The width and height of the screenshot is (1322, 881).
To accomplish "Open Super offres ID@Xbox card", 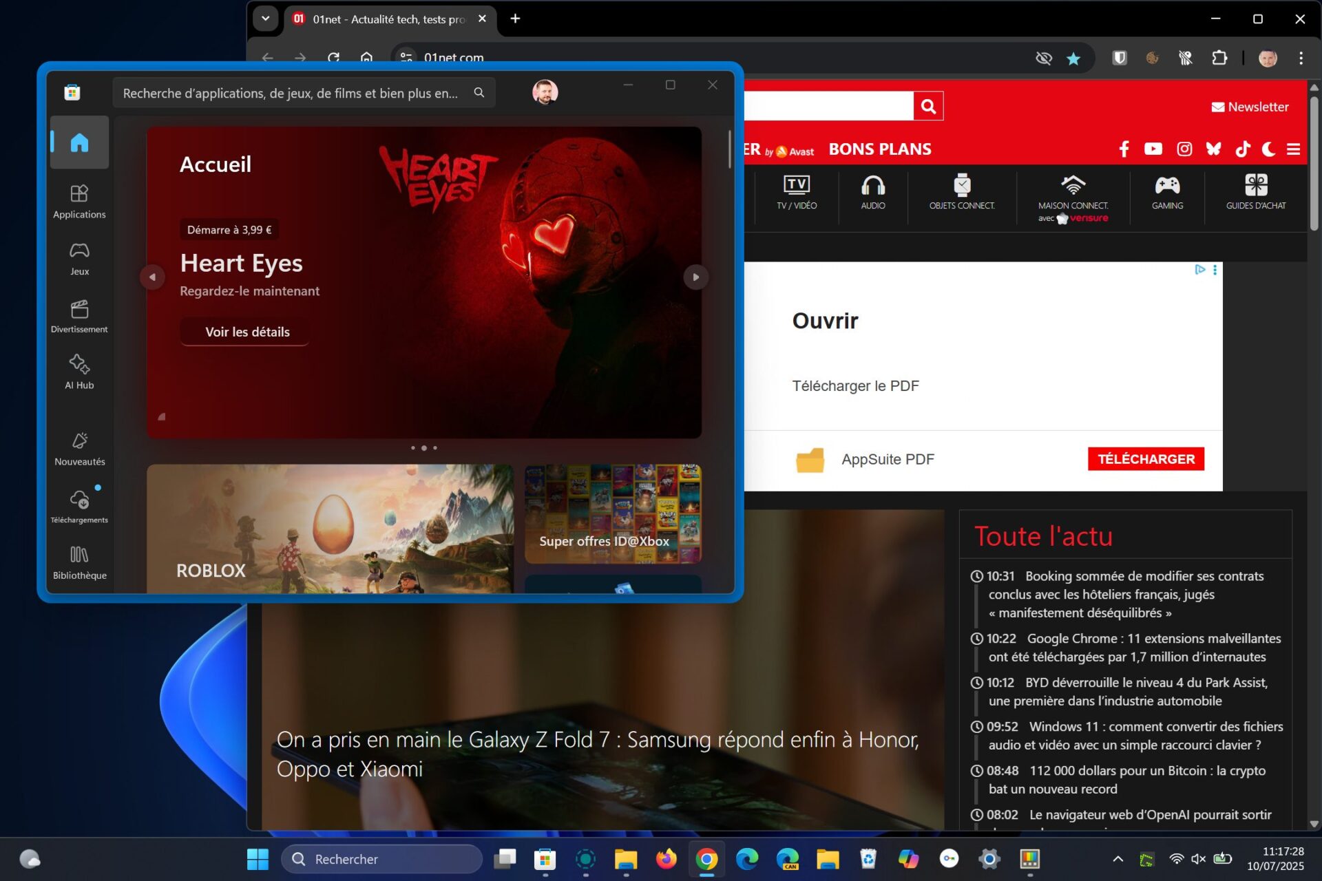I will (x=613, y=513).
